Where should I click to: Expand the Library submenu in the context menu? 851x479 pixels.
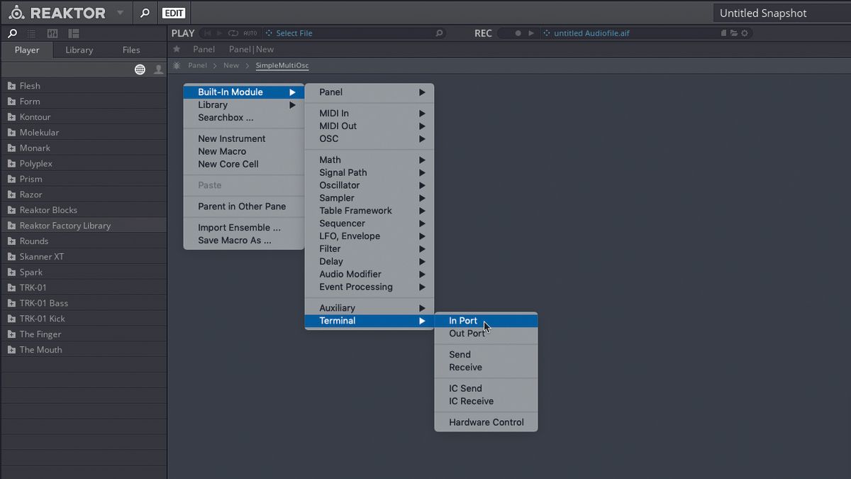[213, 104]
